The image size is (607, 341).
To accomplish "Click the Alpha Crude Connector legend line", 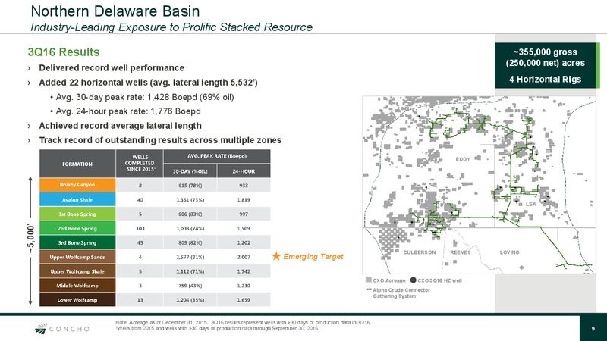I will [369, 289].
